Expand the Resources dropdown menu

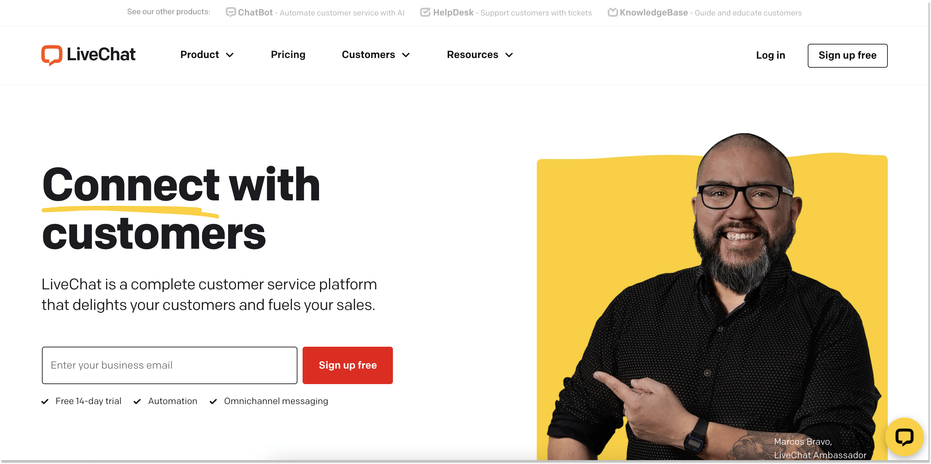[x=480, y=55]
